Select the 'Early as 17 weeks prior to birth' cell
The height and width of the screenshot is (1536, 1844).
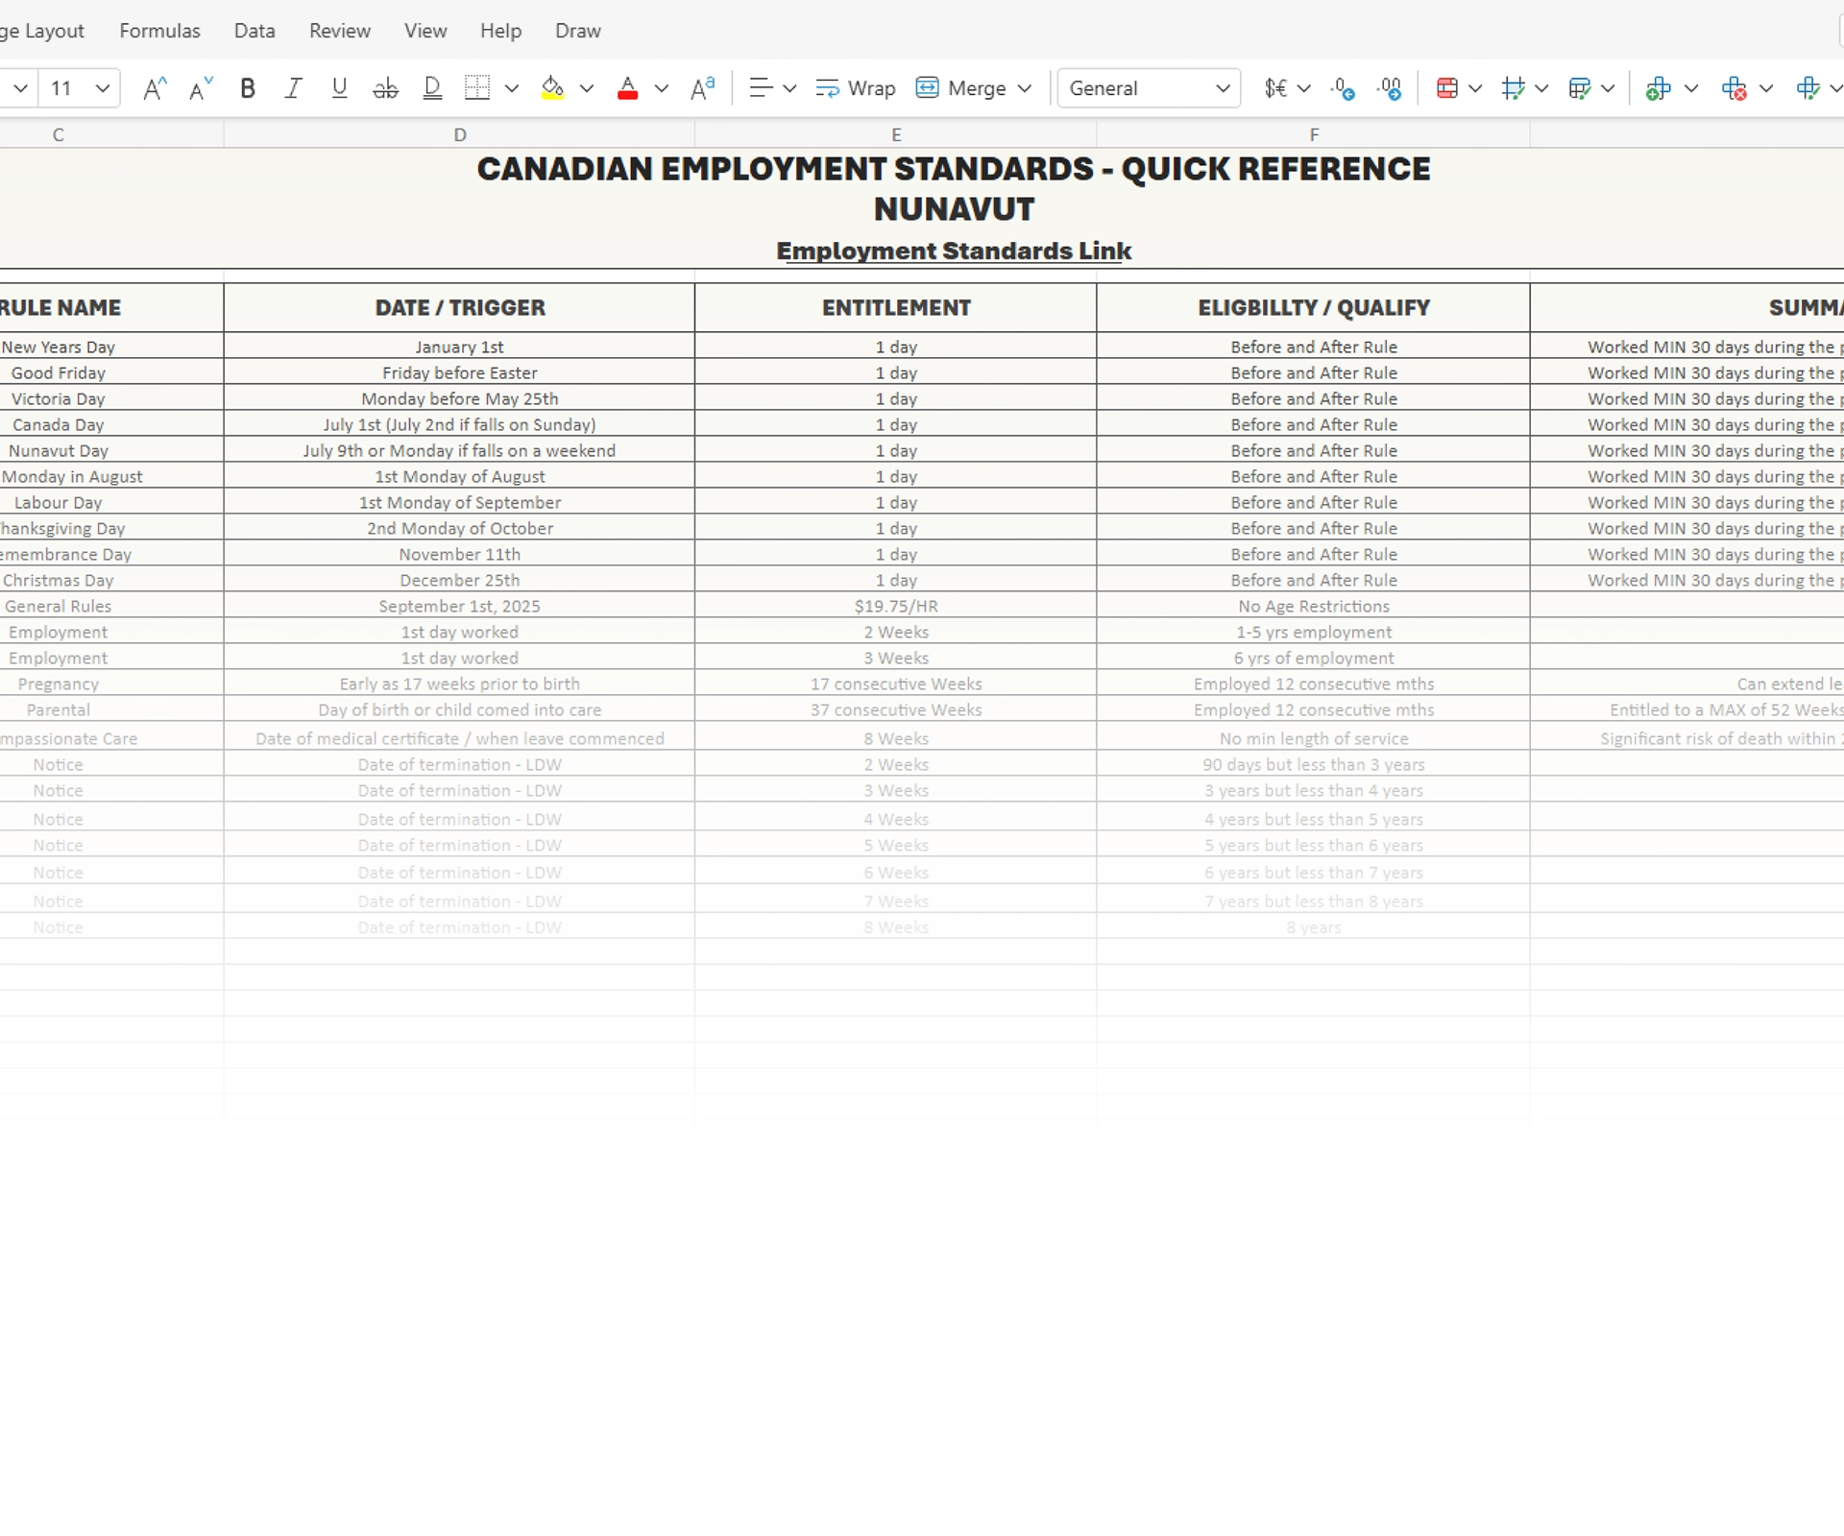459,684
